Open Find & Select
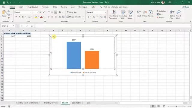Image resolution: width=192 pixels, height=108 pixels. (x=178, y=15)
